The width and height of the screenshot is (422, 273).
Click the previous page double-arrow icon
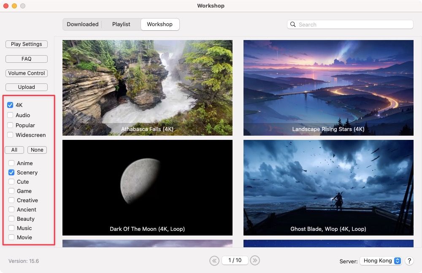coord(214,260)
